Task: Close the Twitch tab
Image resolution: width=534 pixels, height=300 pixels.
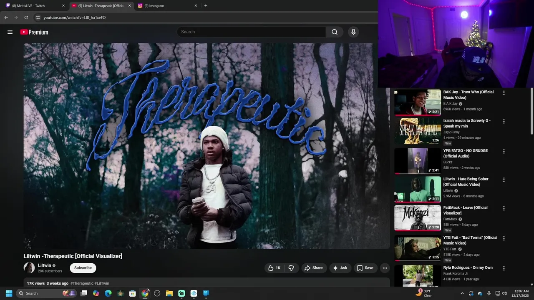Action: coord(63,6)
